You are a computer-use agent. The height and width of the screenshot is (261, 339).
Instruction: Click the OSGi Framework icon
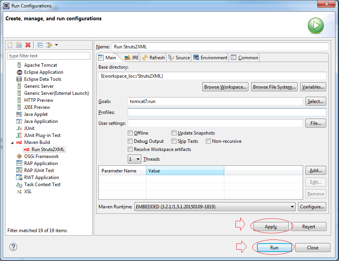coord(19,156)
